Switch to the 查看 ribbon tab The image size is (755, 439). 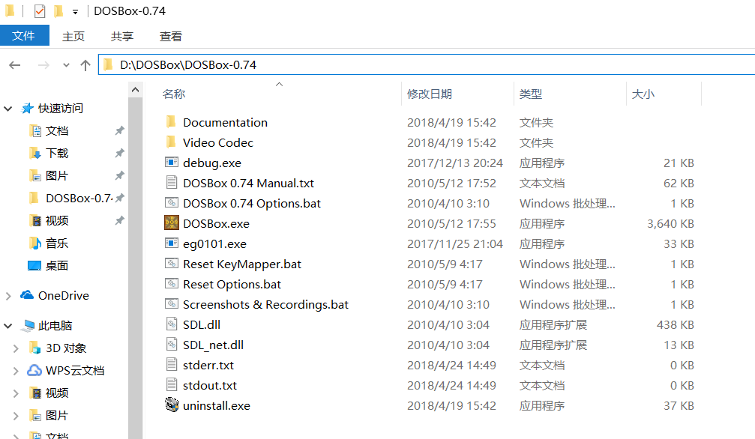point(171,36)
